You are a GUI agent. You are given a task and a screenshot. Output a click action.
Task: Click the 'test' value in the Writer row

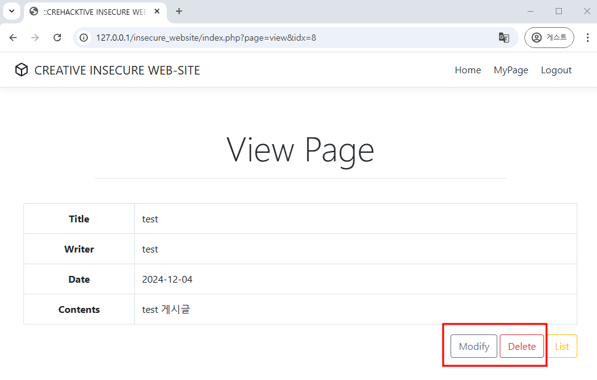tap(150, 249)
